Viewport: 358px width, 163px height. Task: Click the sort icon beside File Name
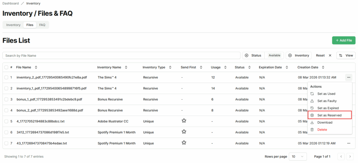(x=36, y=67)
